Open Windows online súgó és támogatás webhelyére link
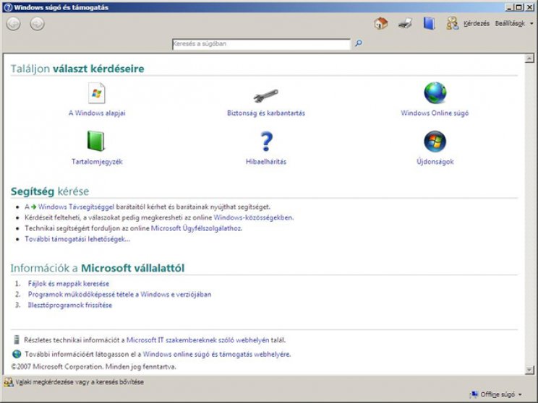The width and height of the screenshot is (538, 403). [216, 355]
